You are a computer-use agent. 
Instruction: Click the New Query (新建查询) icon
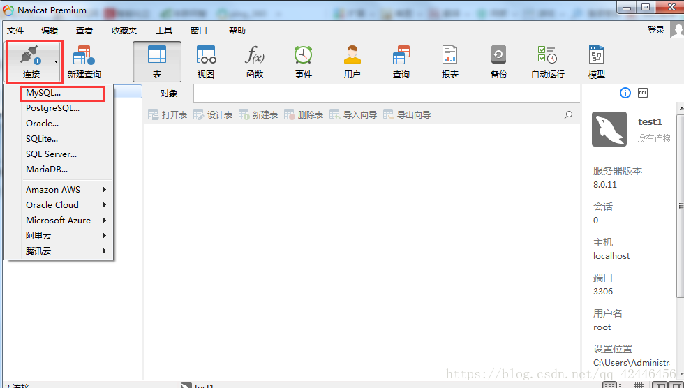coord(84,55)
